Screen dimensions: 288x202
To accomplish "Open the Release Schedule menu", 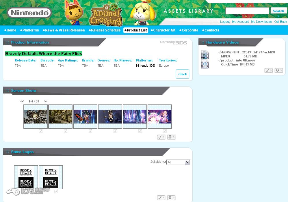I will 104,30.
